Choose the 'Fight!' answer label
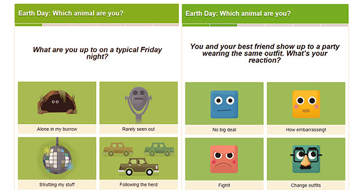The width and height of the screenshot is (363, 190). (x=224, y=185)
